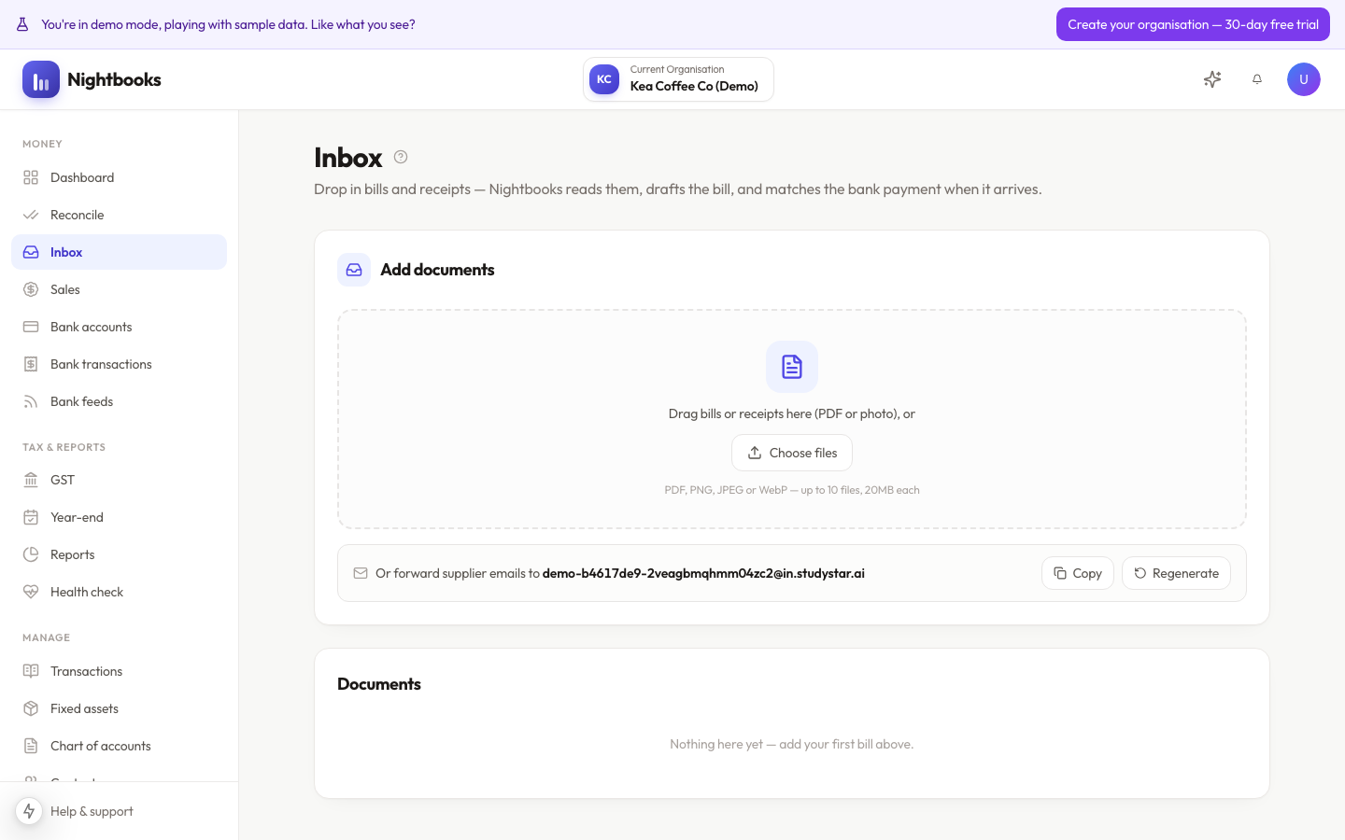Screen dimensions: 1345x840
Task: Click the KC organisation badge
Action: pyautogui.click(x=604, y=79)
